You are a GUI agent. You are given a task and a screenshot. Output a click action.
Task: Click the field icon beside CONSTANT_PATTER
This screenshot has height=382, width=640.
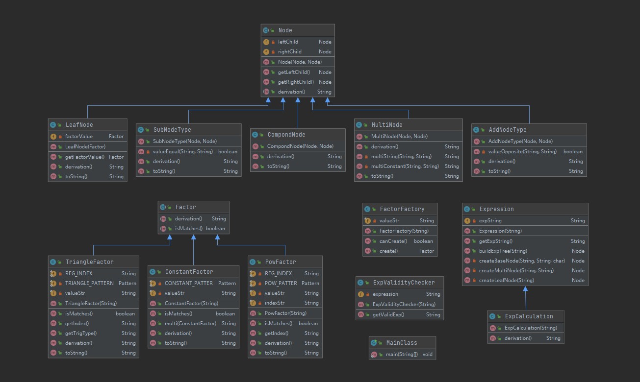tap(153, 283)
